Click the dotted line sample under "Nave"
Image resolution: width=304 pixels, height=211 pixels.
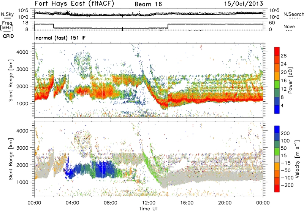(x=289, y=31)
